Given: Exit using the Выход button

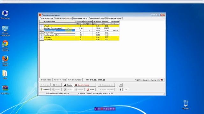Looking at the screenshot, I should pos(91,89).
